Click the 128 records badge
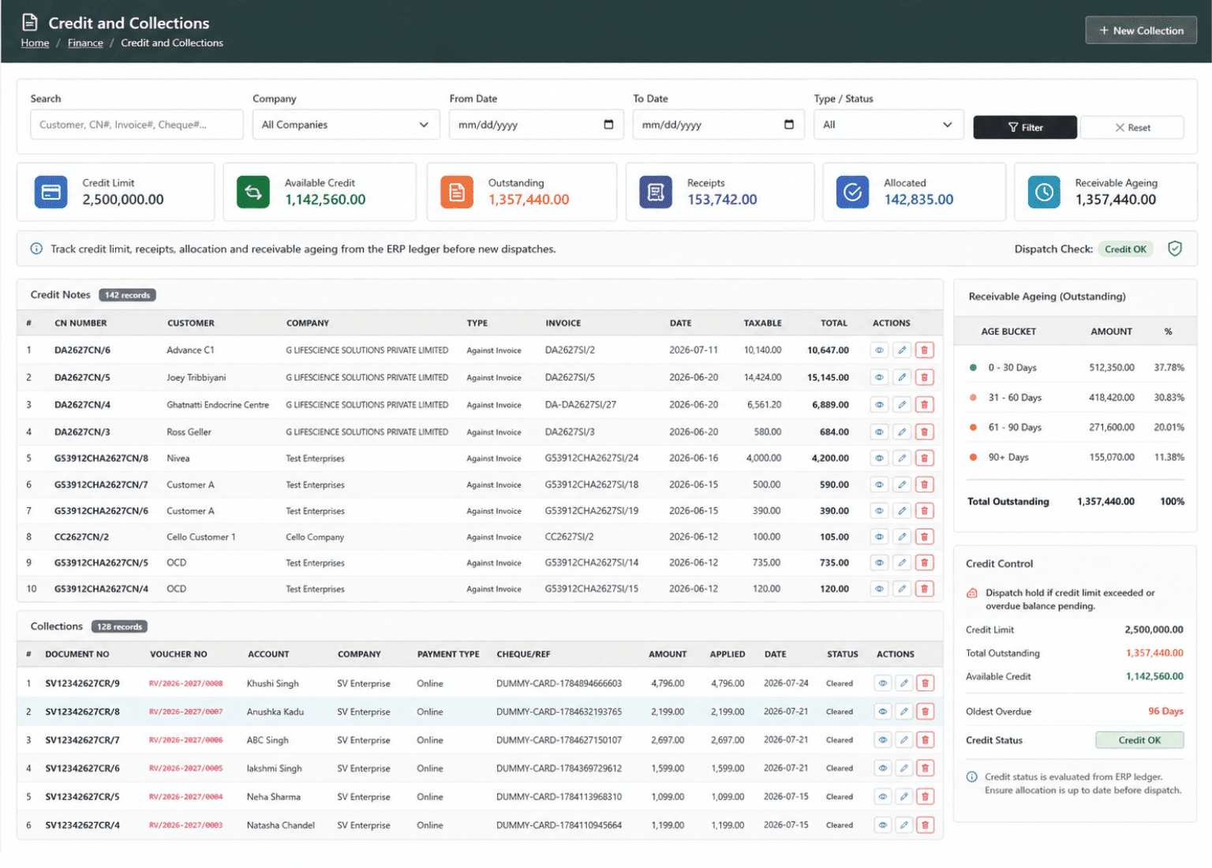 click(119, 627)
